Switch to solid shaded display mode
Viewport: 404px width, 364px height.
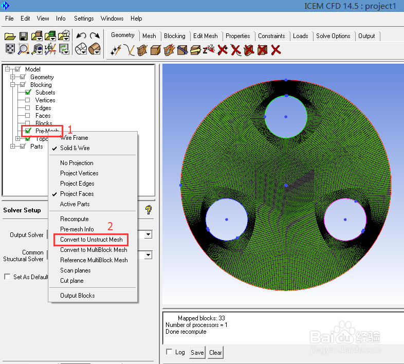point(95,48)
